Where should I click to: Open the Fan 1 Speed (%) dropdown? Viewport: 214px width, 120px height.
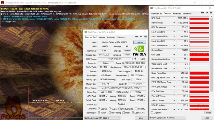[174, 32]
